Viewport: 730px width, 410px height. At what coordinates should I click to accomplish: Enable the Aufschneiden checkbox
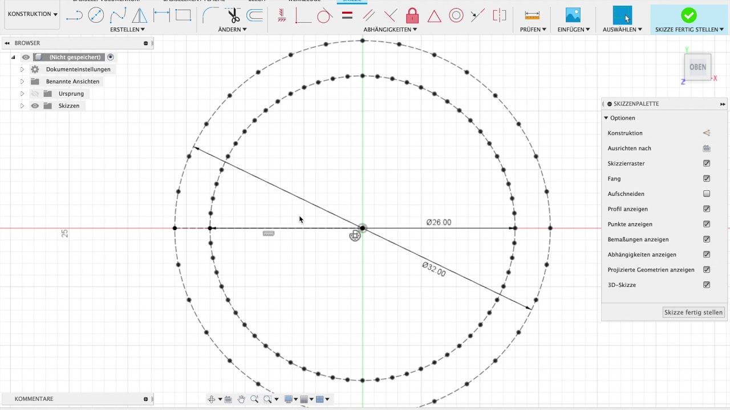click(707, 194)
